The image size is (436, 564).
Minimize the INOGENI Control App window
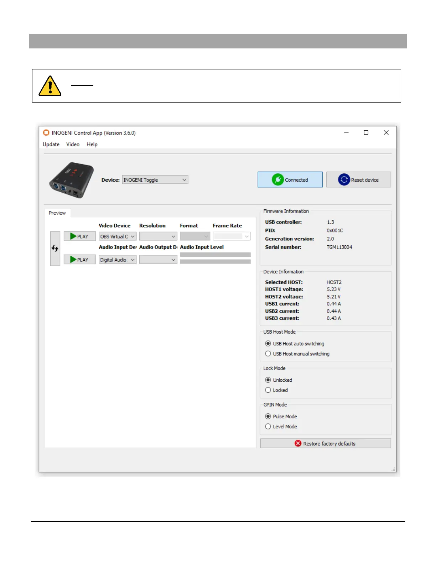point(346,132)
